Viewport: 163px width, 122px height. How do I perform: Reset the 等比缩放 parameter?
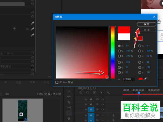tap(33, 66)
